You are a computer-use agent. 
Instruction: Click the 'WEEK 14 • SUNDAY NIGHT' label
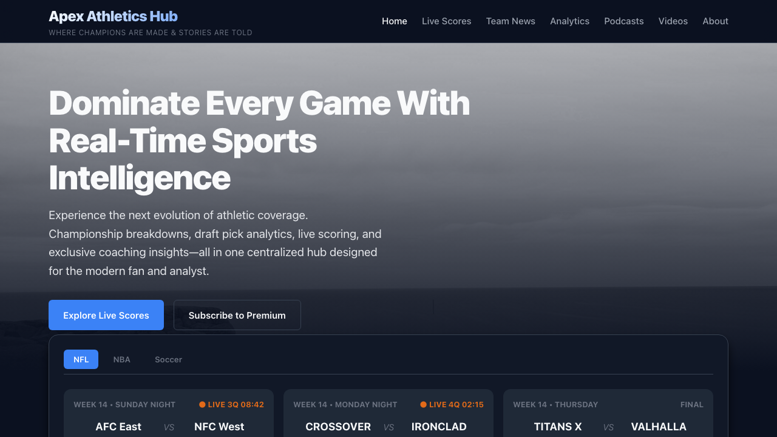(124, 404)
